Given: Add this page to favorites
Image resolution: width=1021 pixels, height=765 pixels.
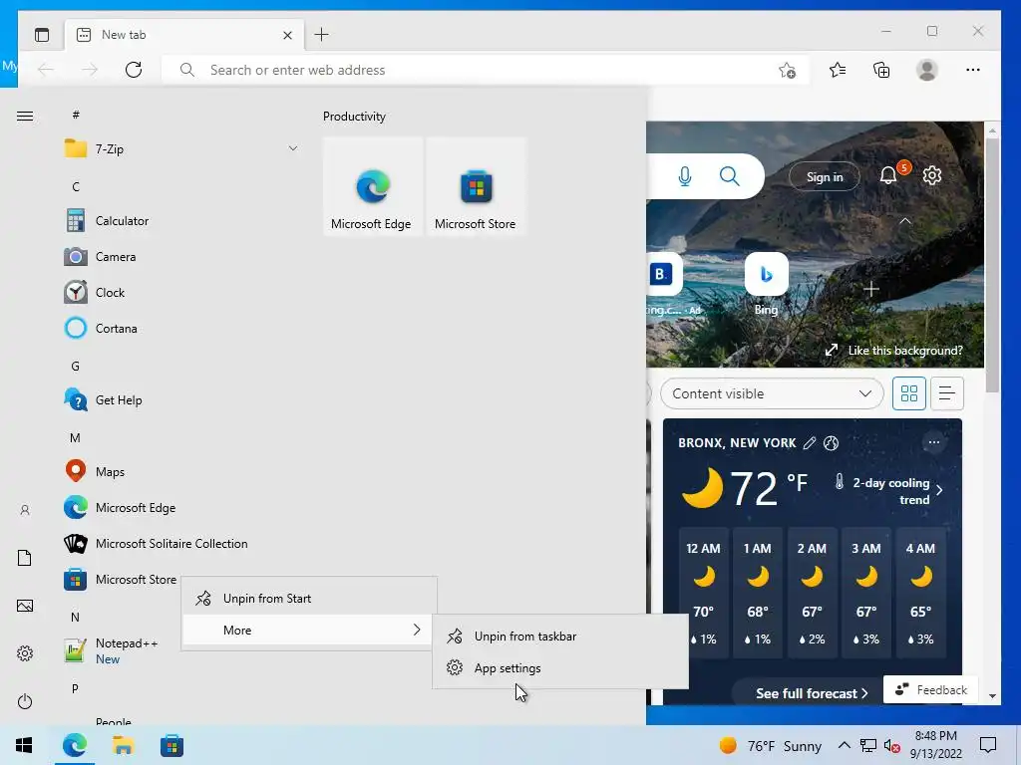Looking at the screenshot, I should coord(788,70).
